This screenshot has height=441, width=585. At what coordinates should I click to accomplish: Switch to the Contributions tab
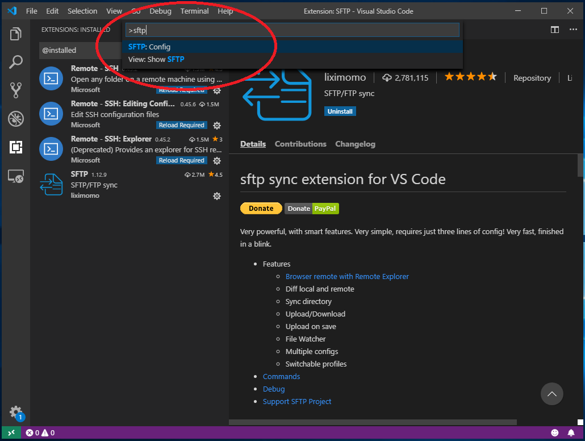(300, 144)
